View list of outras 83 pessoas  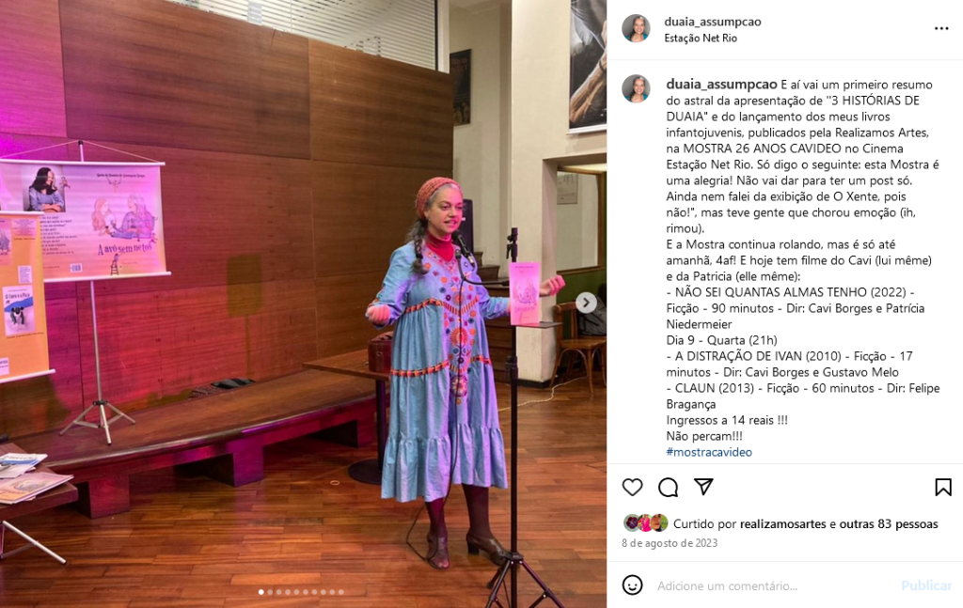point(889,524)
